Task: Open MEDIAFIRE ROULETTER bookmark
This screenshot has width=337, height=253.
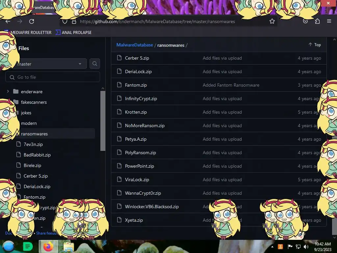Action: pyautogui.click(x=31, y=33)
